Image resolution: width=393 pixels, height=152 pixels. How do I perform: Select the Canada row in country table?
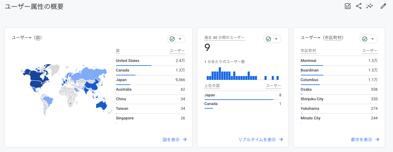[150, 70]
